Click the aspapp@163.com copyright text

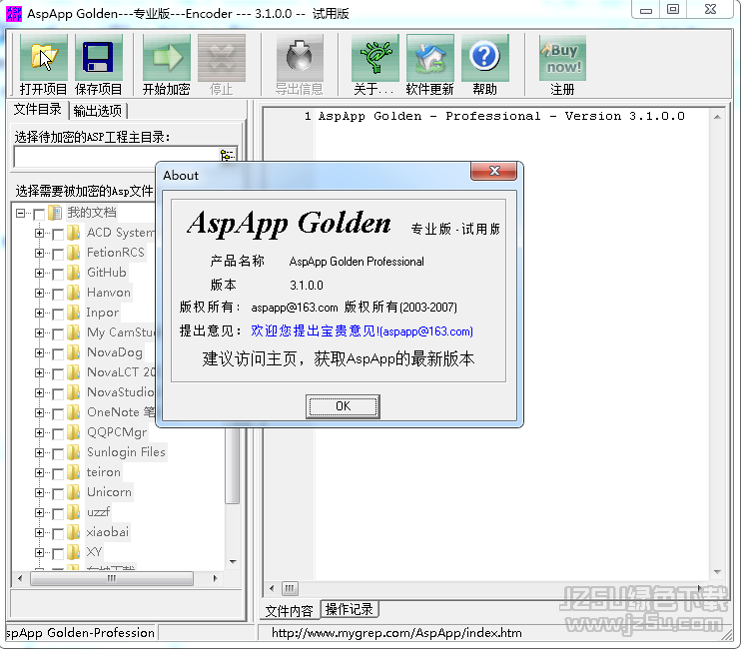295,308
